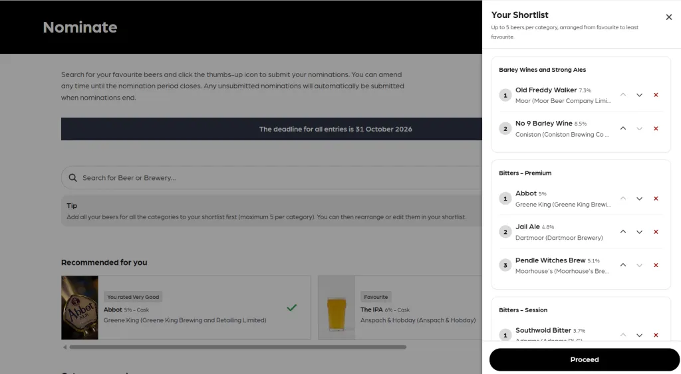Viewport: 681px width, 374px height.
Task: Select the Southwold Bitter entry name
Action: click(543, 330)
